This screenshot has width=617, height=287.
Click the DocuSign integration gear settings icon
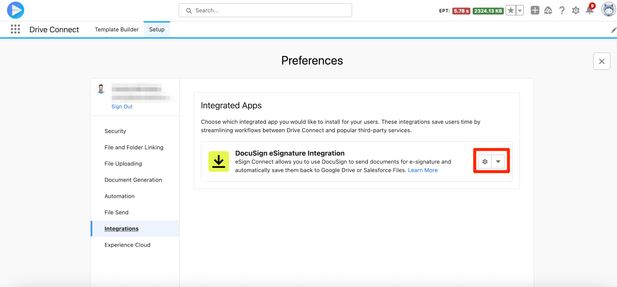point(485,162)
